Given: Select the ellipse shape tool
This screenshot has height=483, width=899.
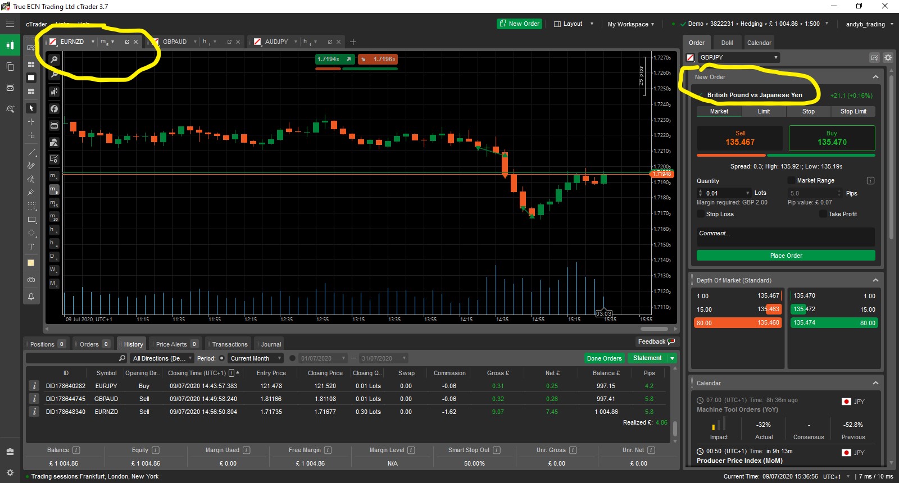Looking at the screenshot, I should point(31,233).
